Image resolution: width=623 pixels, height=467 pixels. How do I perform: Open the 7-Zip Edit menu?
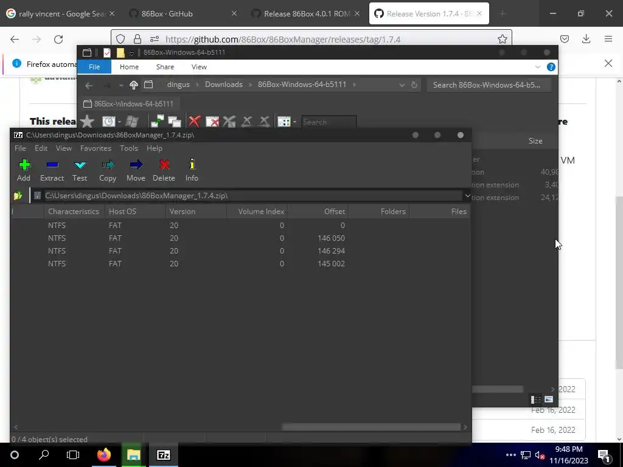41,148
